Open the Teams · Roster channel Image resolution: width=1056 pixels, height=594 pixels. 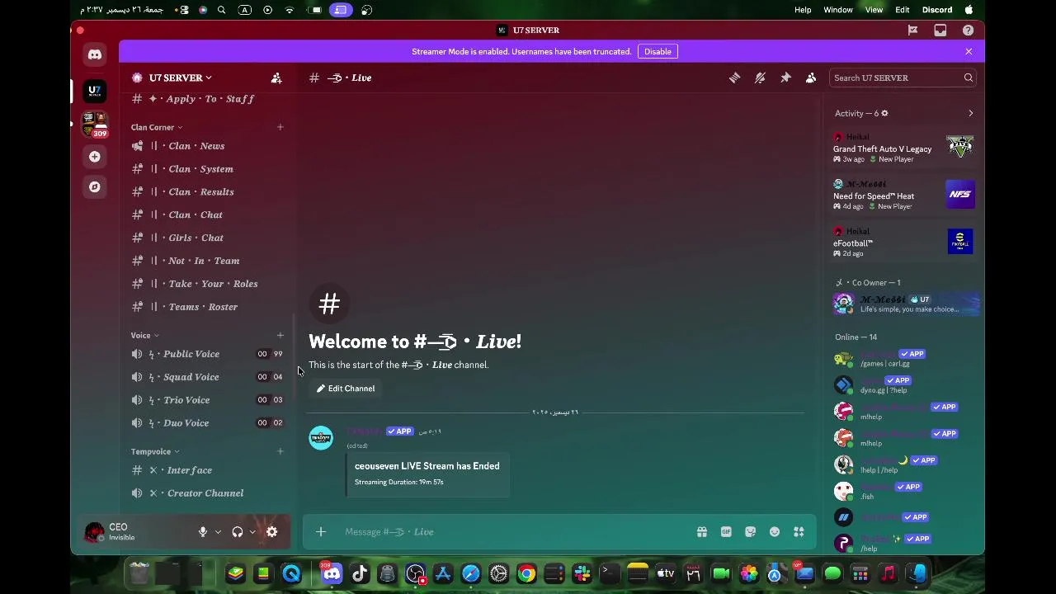pos(206,307)
